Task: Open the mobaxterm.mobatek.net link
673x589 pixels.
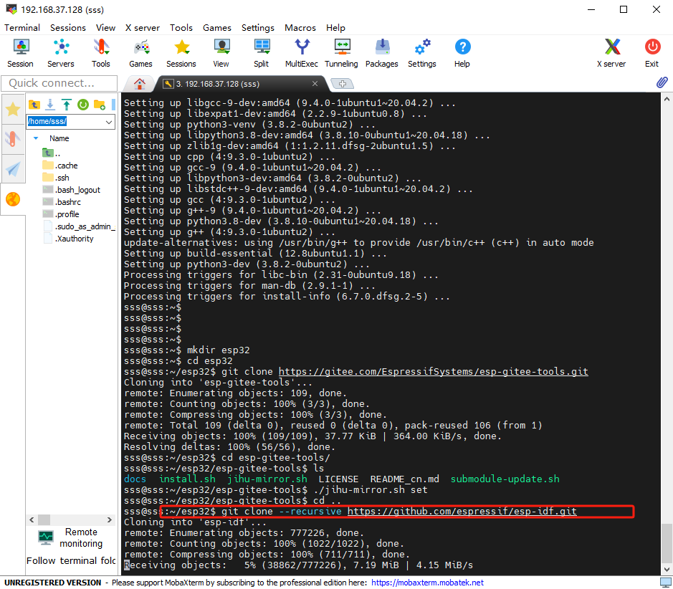Action: point(427,583)
